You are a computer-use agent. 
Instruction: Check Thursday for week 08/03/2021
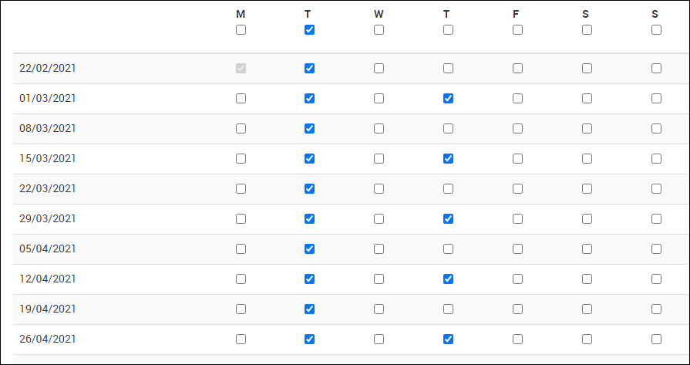pos(448,128)
